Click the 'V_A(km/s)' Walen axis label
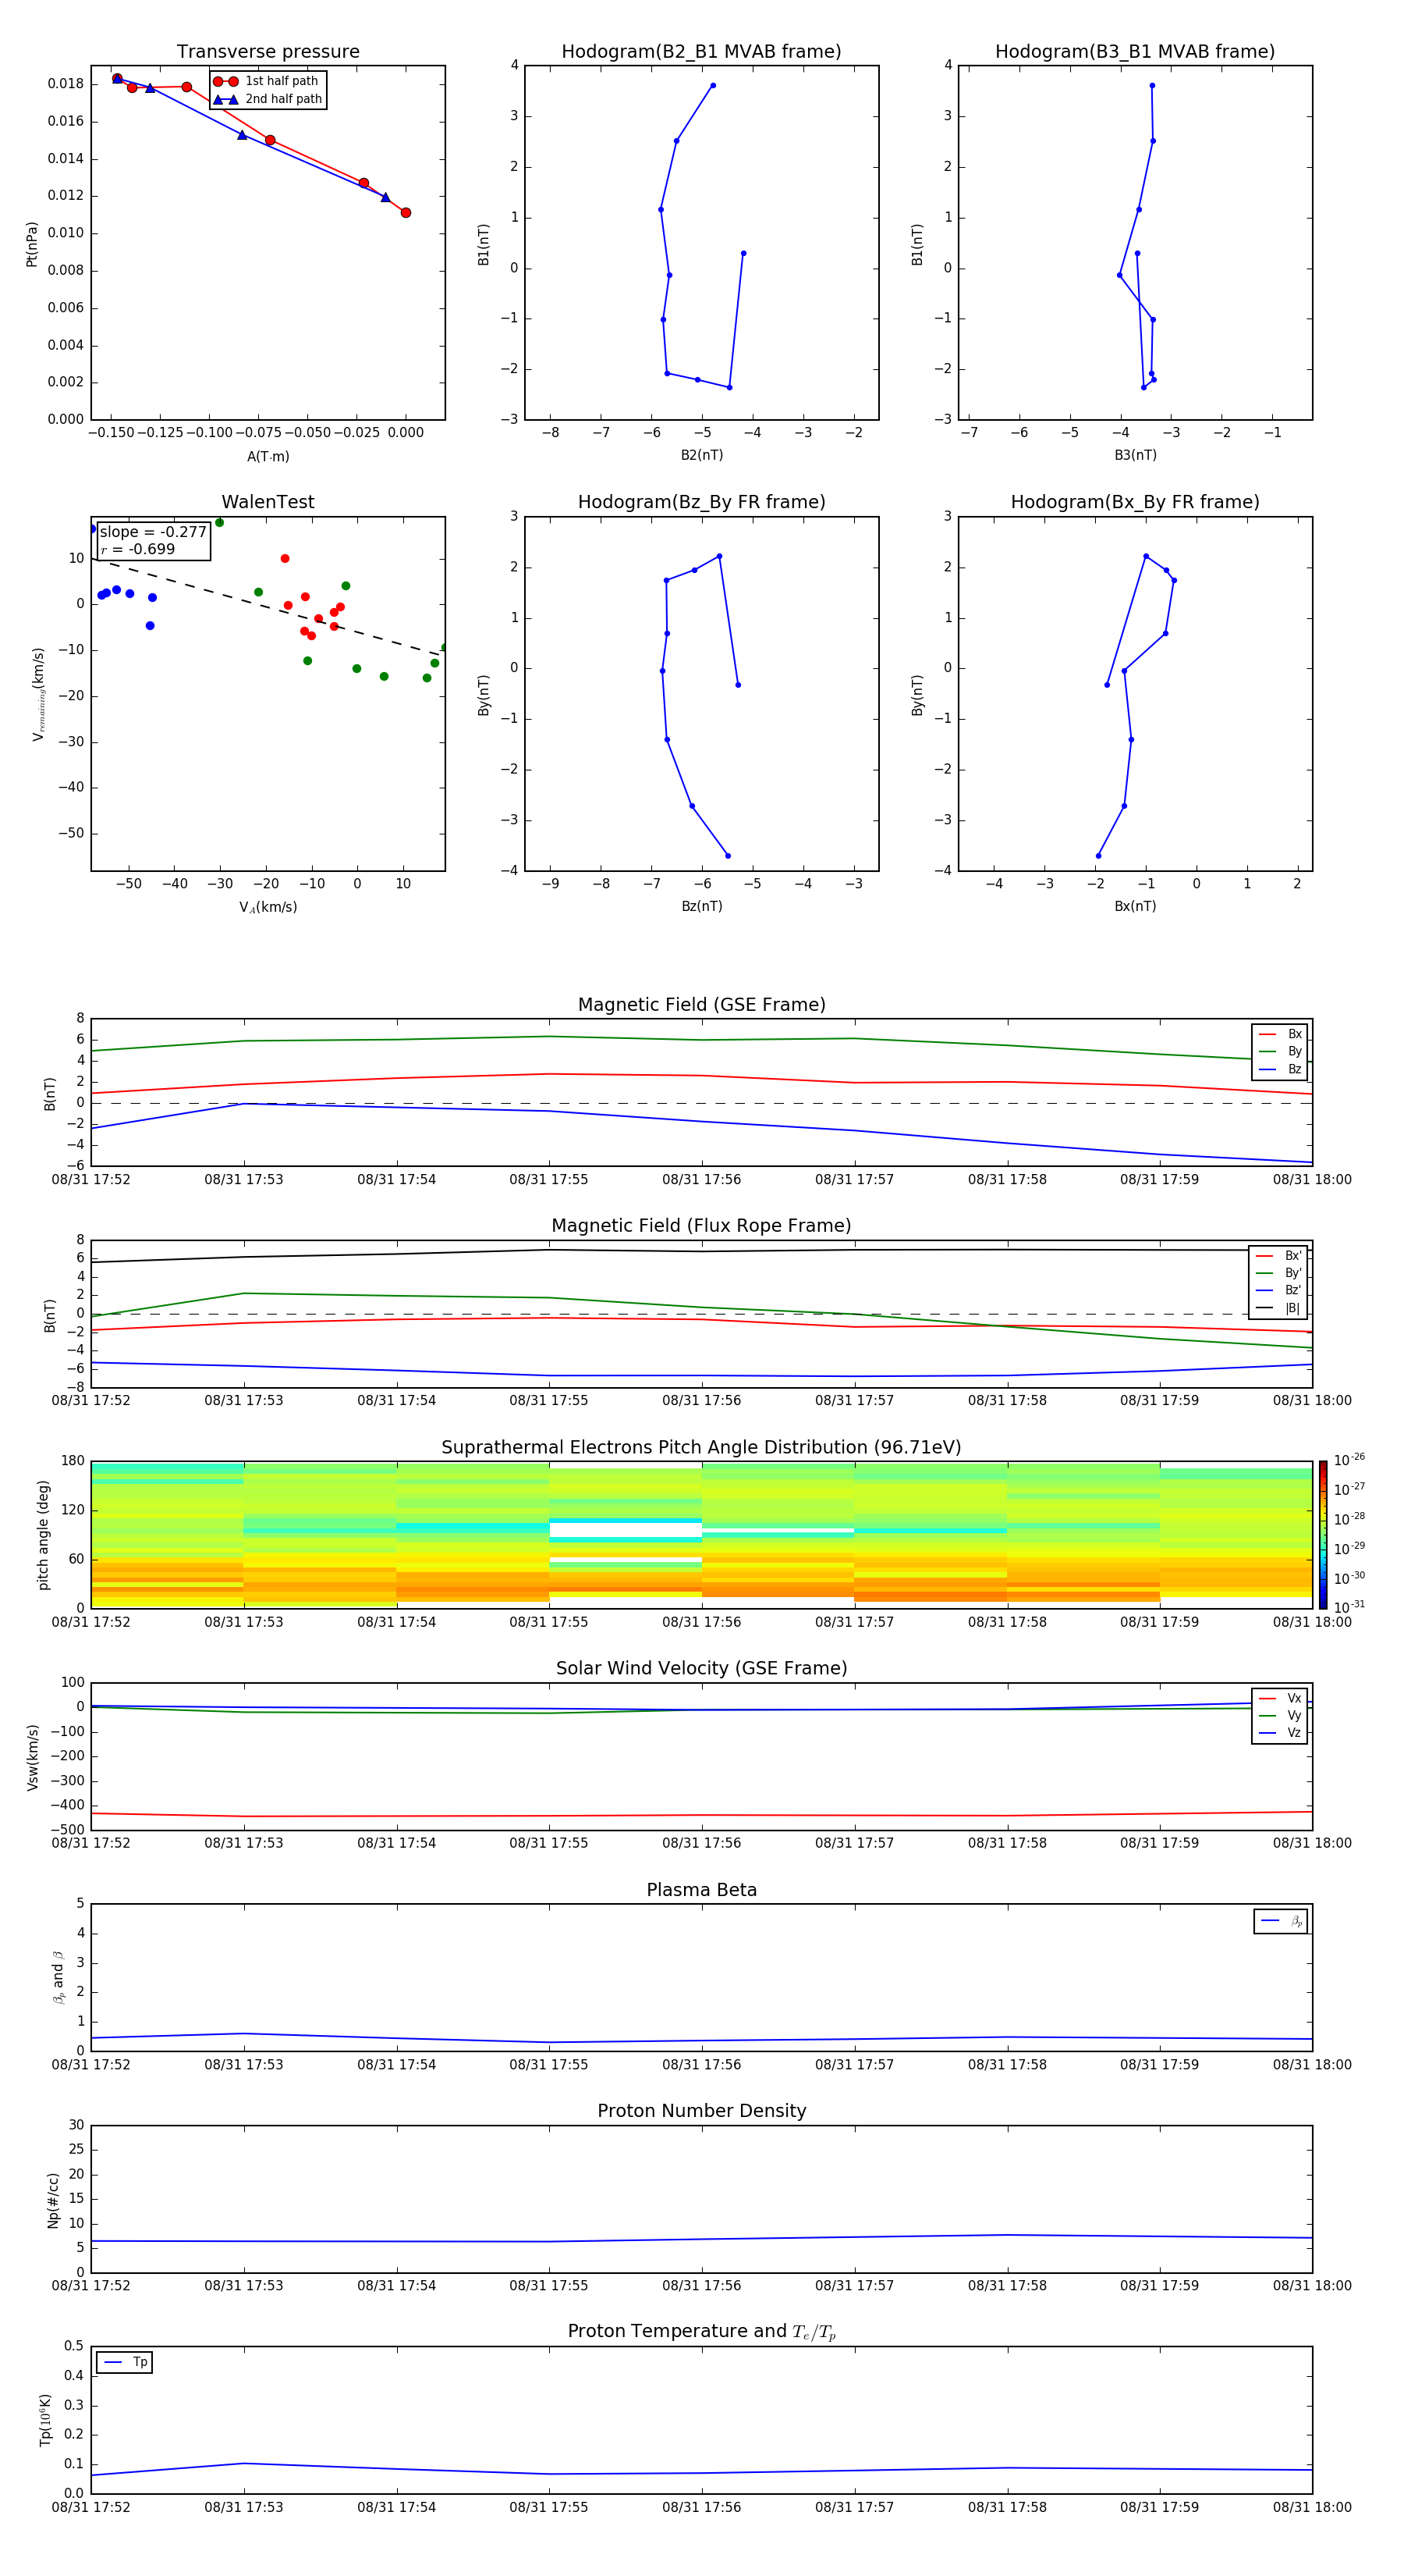 pyautogui.click(x=268, y=907)
